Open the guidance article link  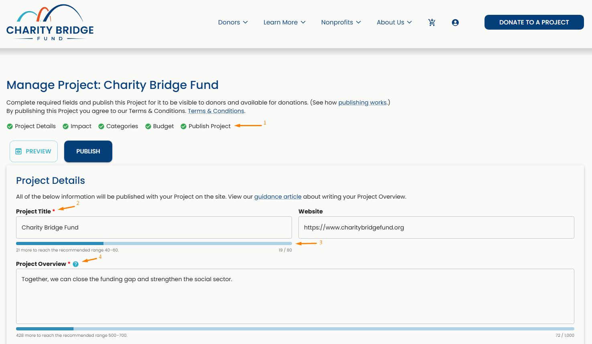tap(278, 197)
